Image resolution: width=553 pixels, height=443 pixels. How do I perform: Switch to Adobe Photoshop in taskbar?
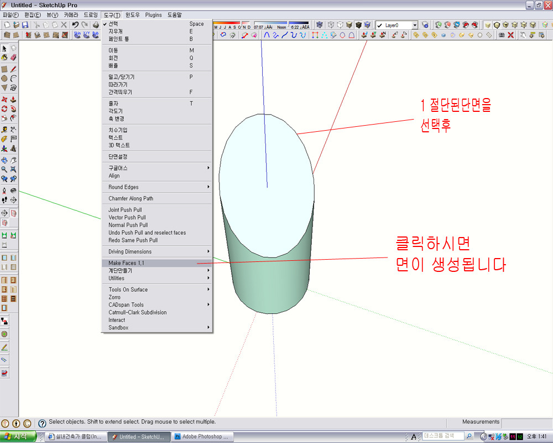point(201,436)
